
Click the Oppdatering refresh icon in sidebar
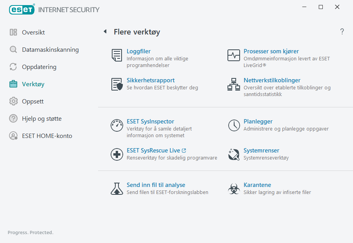(x=14, y=67)
